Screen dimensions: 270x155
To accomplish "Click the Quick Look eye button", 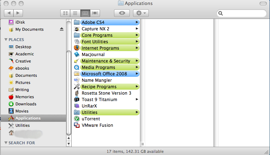I will (122, 13).
